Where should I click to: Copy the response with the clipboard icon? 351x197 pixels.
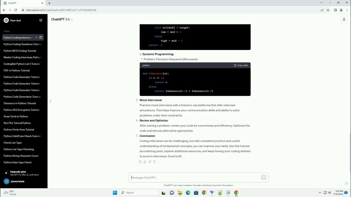140,162
